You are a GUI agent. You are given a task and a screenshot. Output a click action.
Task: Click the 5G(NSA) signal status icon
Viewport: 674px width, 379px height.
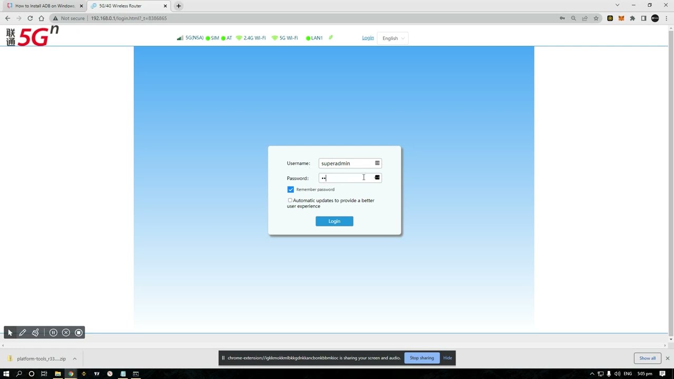click(180, 38)
